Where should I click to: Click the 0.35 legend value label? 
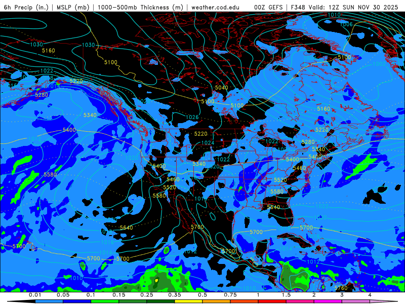point(175,295)
